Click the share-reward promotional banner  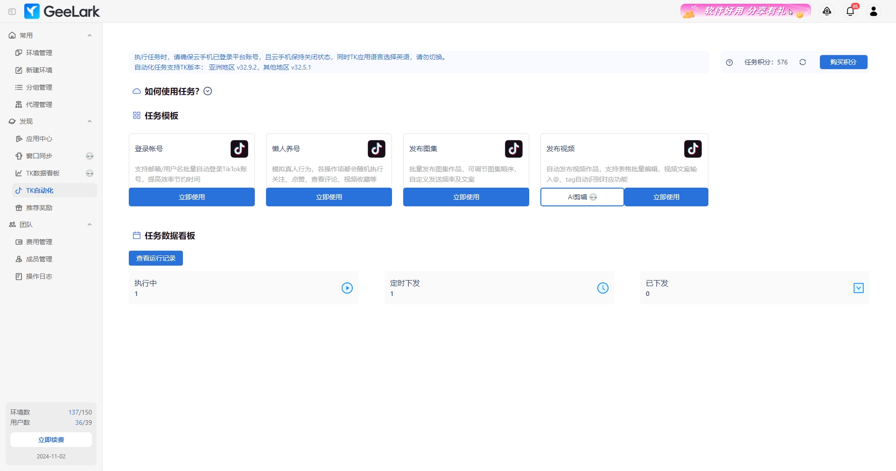coord(745,11)
